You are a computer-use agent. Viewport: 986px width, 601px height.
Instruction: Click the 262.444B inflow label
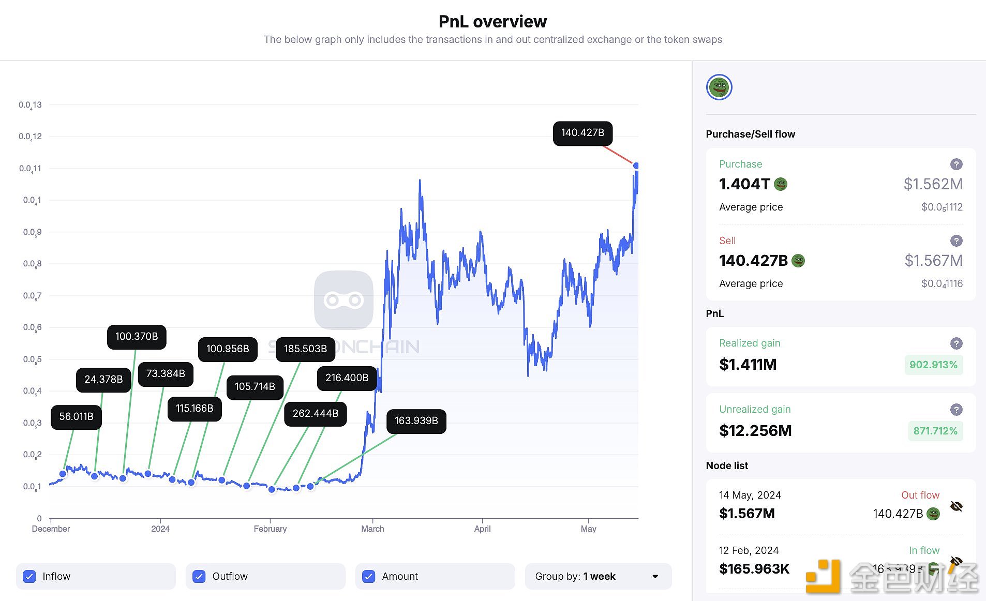tap(316, 414)
